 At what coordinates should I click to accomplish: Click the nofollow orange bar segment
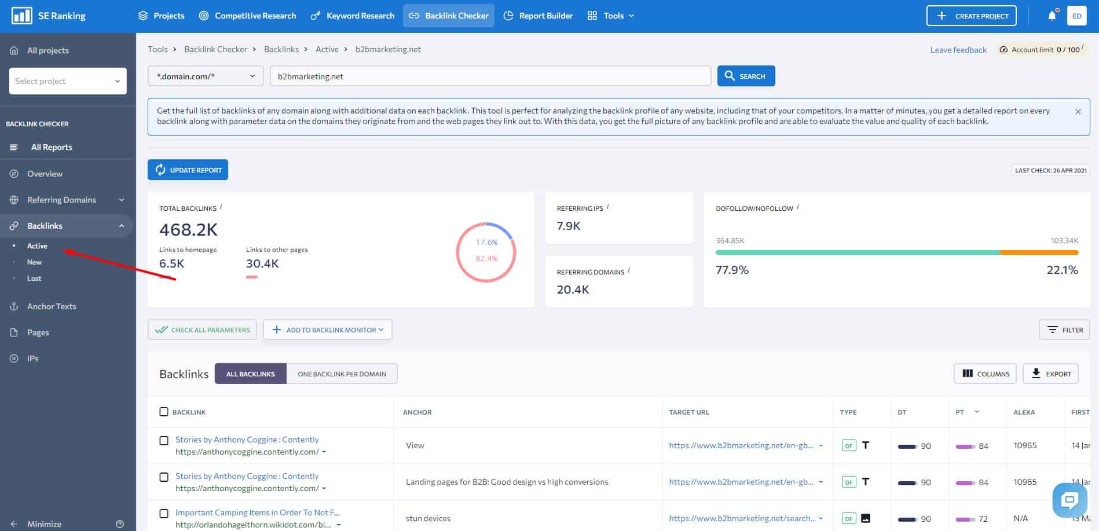[x=1039, y=252]
